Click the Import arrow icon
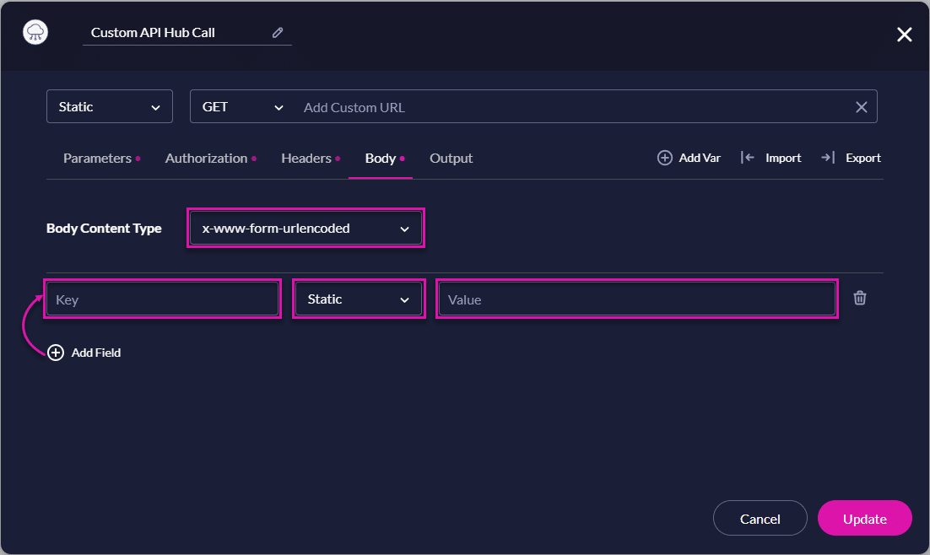Image resolution: width=930 pixels, height=555 pixels. tap(747, 158)
